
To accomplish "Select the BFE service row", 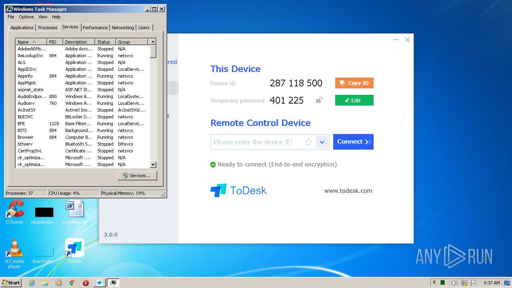I will coord(82,124).
